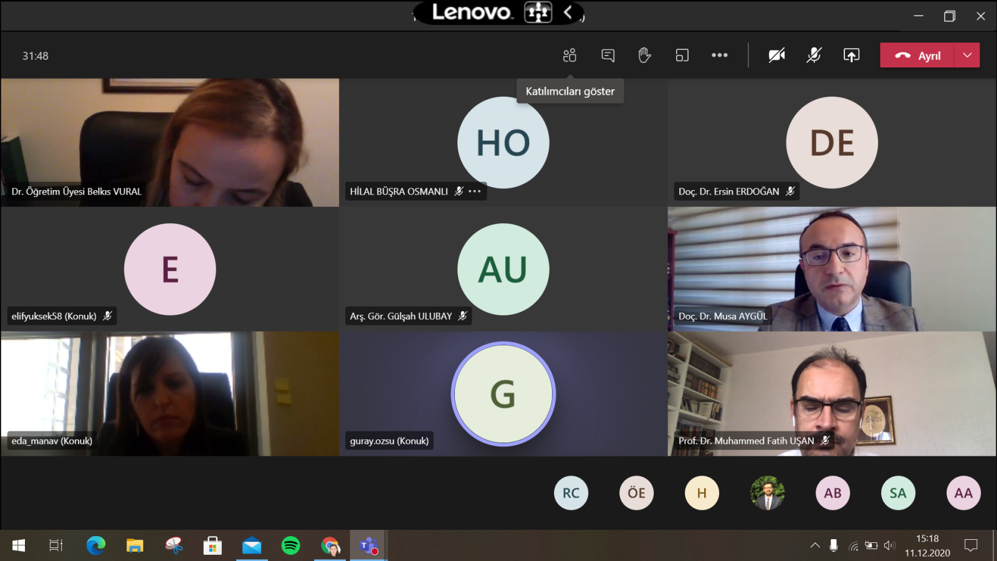Screen dimensions: 997x561
Task: Open more options for HİLAL BÜŞRA OSMANLI
Action: pos(475,191)
